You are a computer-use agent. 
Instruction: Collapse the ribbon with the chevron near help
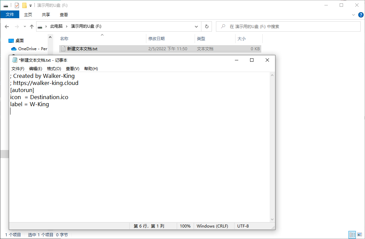pos(354,15)
